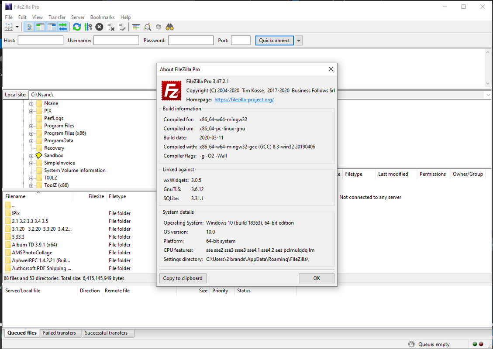Expand the SimpleInvoice tree node

[31, 163]
